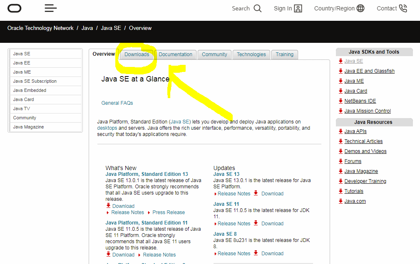Click red download icon under Java SE 13 update
Image resolution: width=420 pixels, height=264 pixels.
click(256, 193)
